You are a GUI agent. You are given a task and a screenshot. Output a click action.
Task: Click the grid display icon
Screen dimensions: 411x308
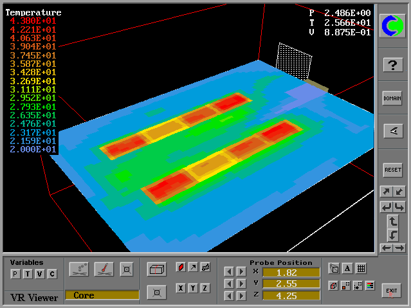[361, 269]
